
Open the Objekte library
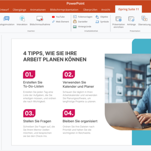(x=102, y=17)
